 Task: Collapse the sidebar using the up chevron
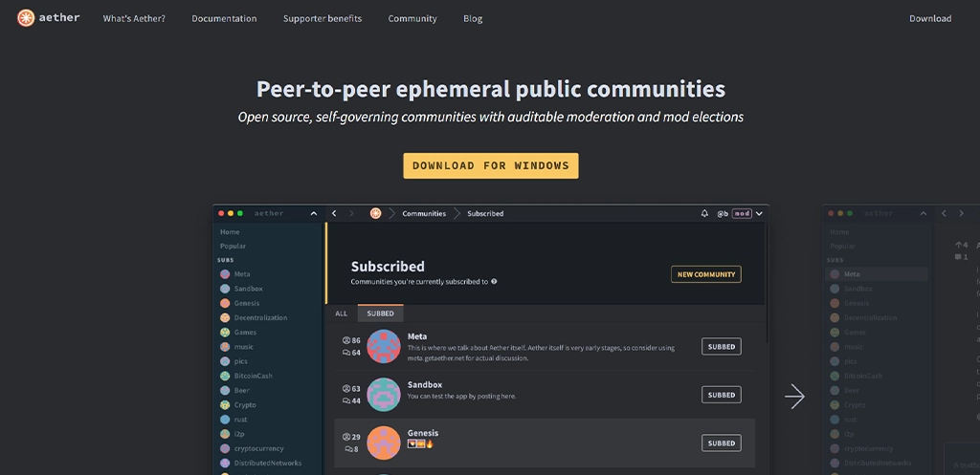[313, 213]
